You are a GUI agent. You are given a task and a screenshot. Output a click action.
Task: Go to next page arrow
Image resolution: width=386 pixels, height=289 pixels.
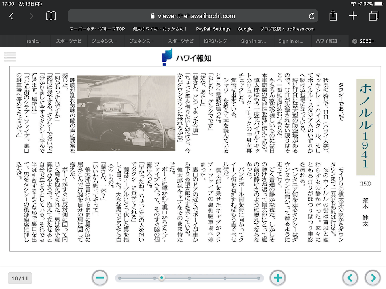click(373, 278)
